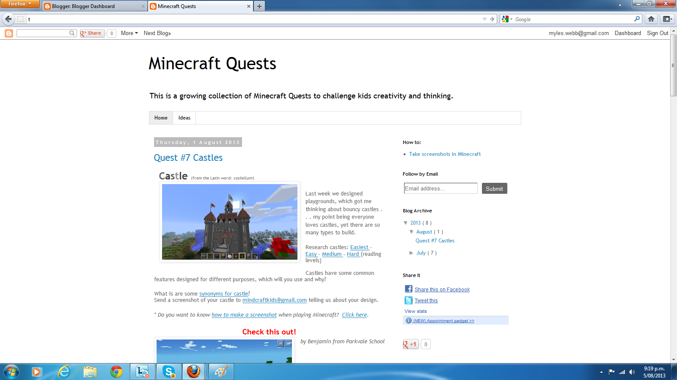Click the volume speaker tray icon
Image resolution: width=677 pixels, height=380 pixels.
pos(632,372)
